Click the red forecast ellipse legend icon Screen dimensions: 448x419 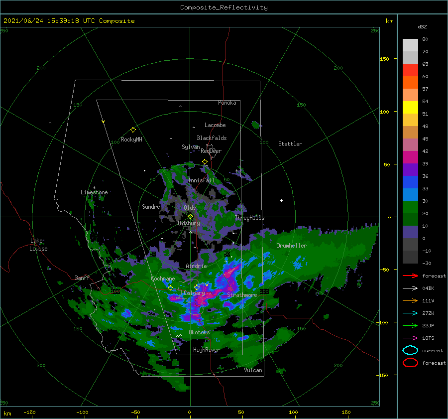(410, 363)
